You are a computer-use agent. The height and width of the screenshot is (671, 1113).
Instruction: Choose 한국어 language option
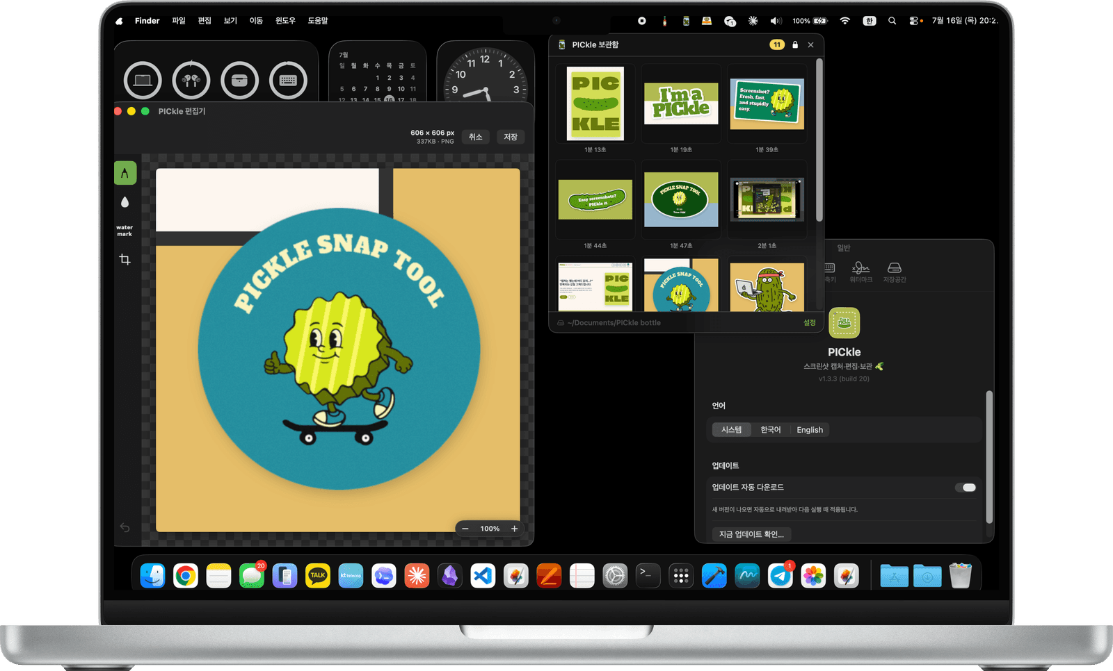[x=771, y=430]
